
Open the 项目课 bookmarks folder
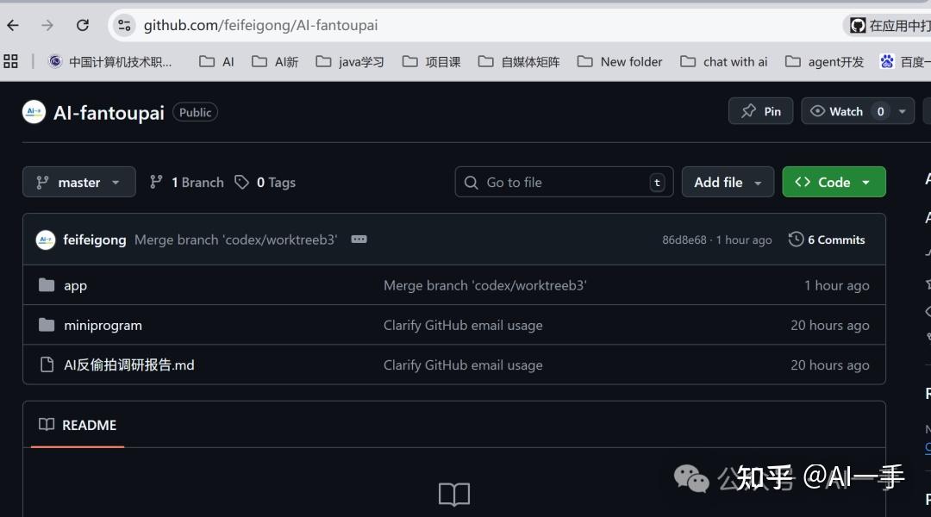tap(432, 62)
